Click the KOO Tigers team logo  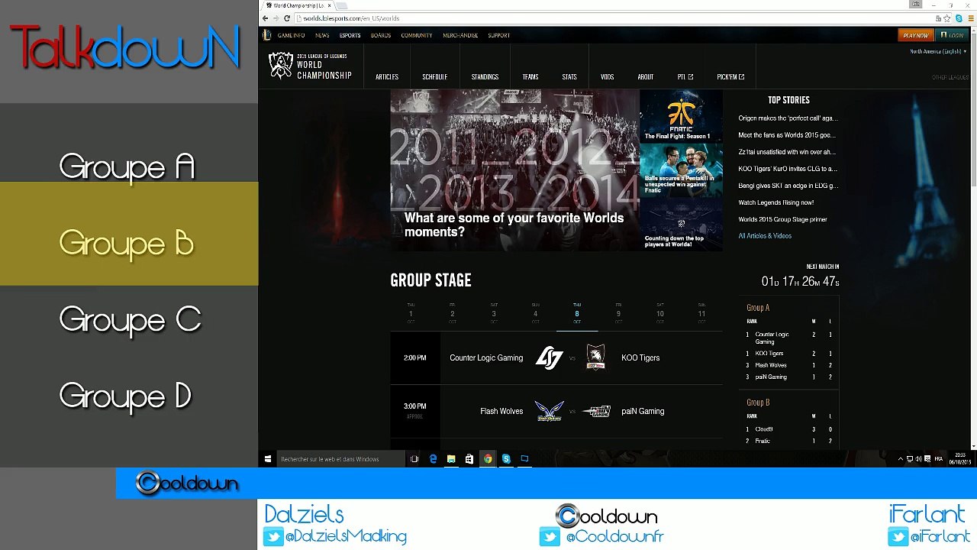pos(595,357)
